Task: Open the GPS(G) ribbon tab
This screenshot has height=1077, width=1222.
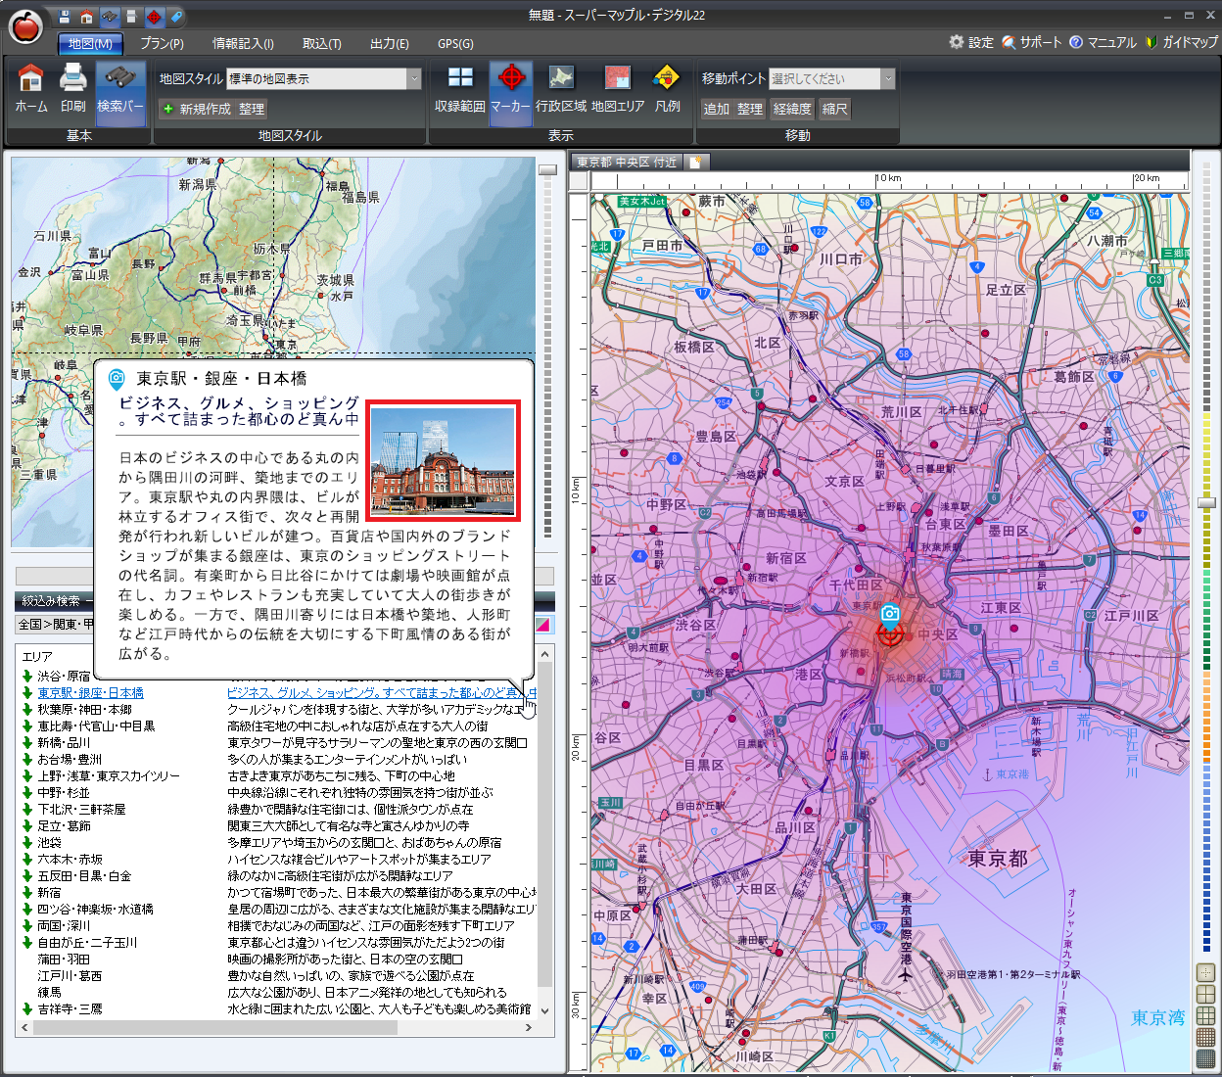Action: click(455, 43)
